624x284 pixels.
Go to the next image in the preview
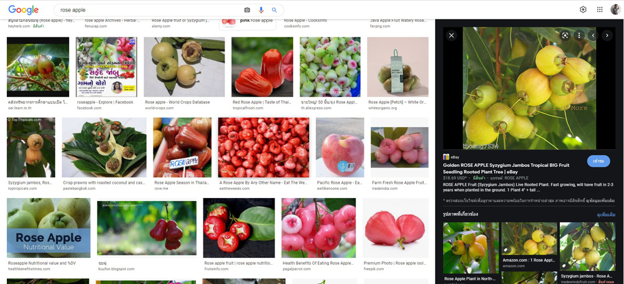[x=607, y=35]
